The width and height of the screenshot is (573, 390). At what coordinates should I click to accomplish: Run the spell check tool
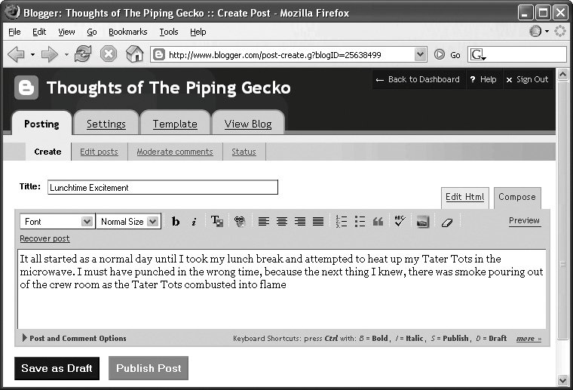pyautogui.click(x=400, y=221)
